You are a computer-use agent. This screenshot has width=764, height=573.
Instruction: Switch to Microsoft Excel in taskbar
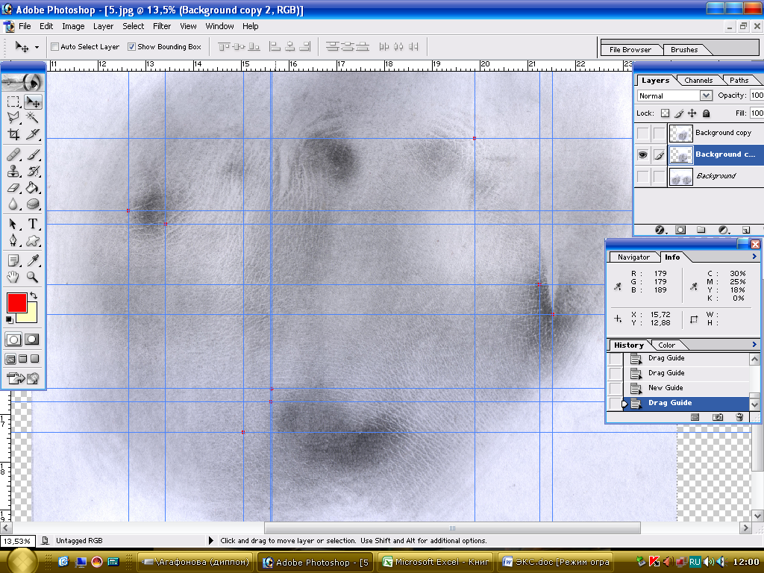point(434,563)
